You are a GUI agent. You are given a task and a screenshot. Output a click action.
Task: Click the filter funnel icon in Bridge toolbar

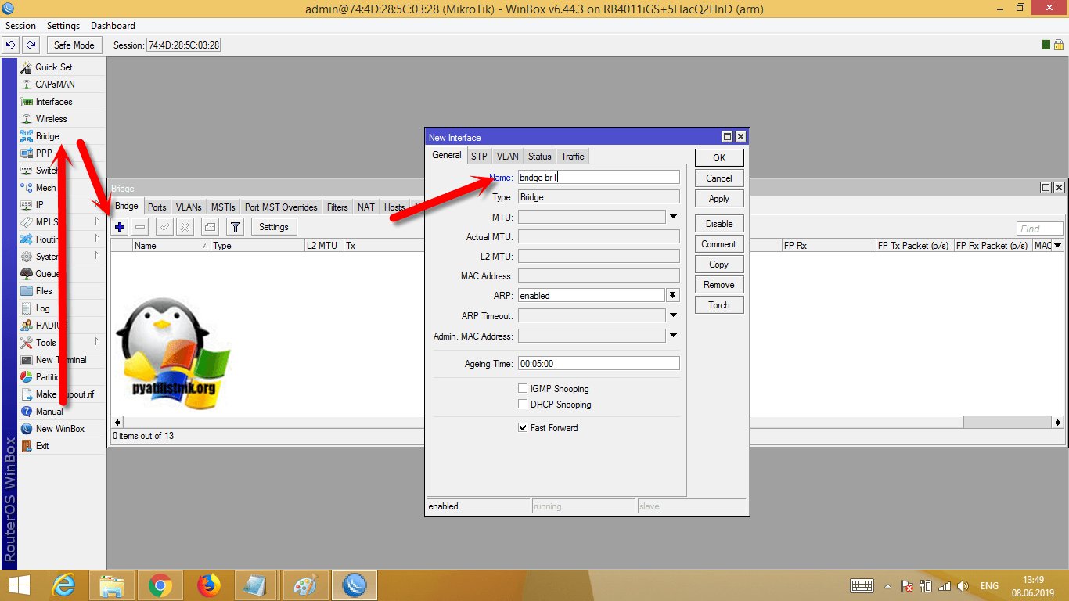click(x=235, y=227)
